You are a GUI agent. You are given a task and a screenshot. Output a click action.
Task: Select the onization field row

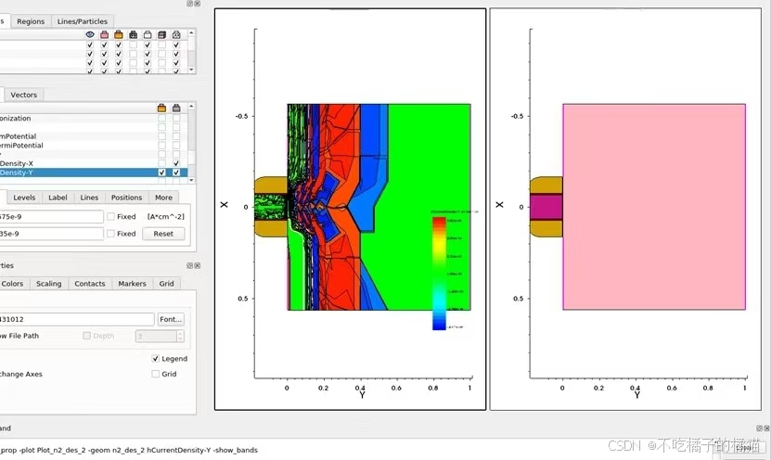pyautogui.click(x=94, y=119)
